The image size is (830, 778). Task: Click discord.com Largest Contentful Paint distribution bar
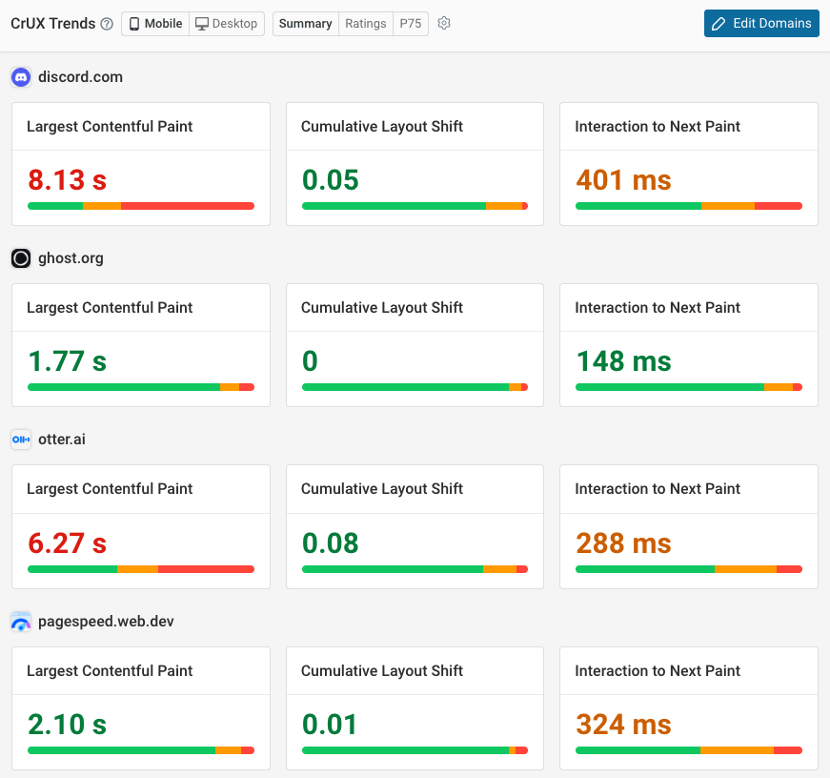click(x=141, y=206)
